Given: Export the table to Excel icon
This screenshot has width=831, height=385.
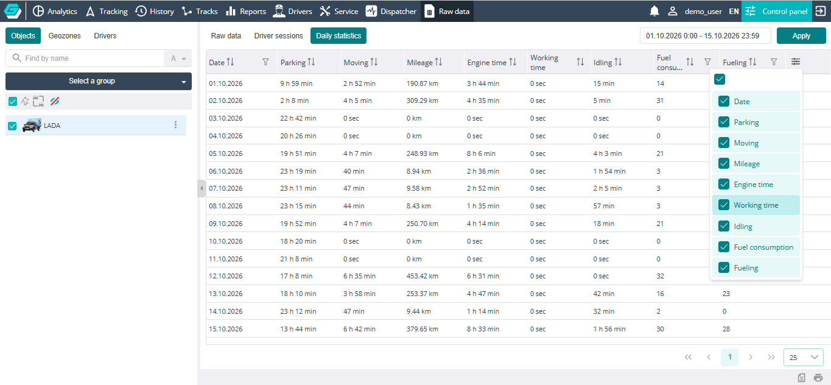Looking at the screenshot, I should tap(802, 378).
